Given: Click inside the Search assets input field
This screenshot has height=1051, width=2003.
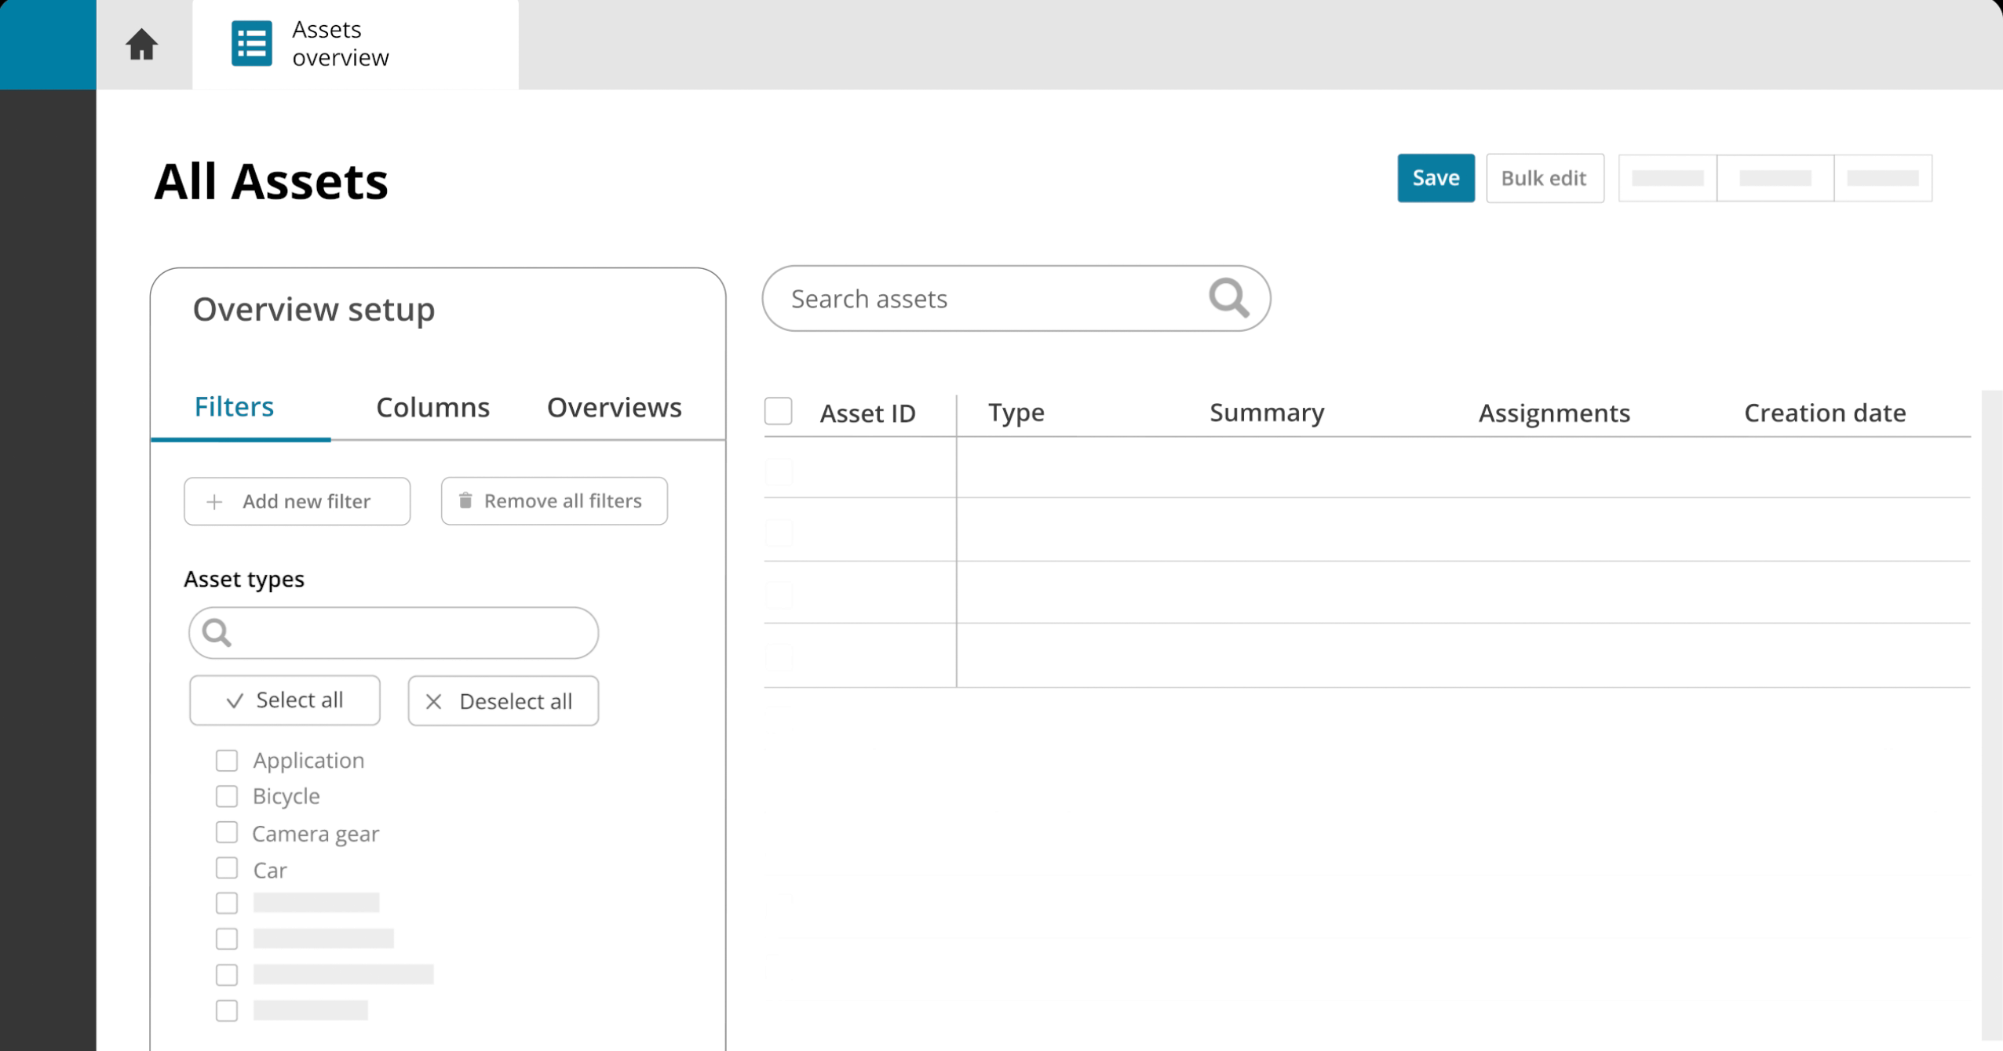Looking at the screenshot, I should point(942,298).
